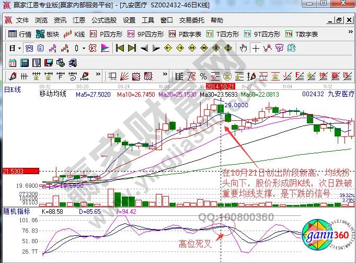The width and height of the screenshot is (356, 263).
Task: Open the 浏览 menu
Action: [x=41, y=20]
